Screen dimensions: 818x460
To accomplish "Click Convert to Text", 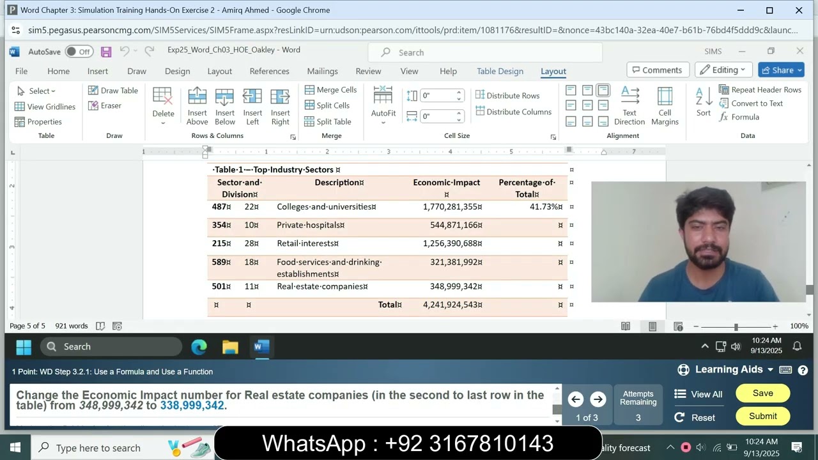I will click(x=751, y=103).
